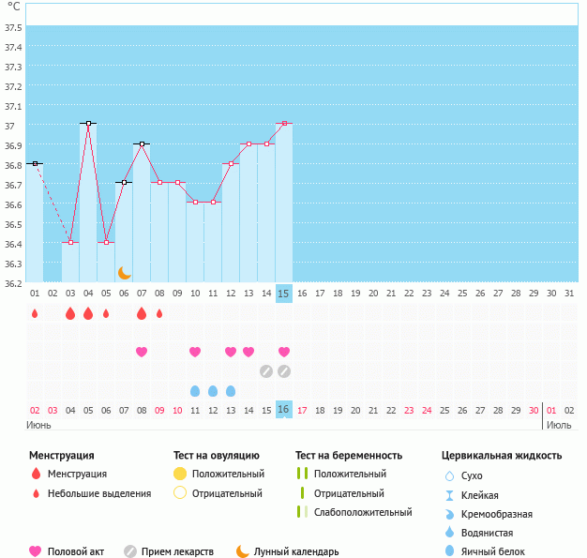Click the yellow circle beside ovulation 'Положительный'

[x=180, y=475]
